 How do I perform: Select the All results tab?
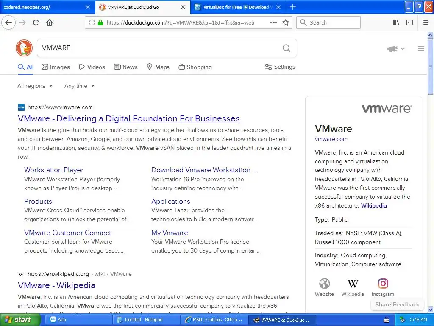(25, 67)
